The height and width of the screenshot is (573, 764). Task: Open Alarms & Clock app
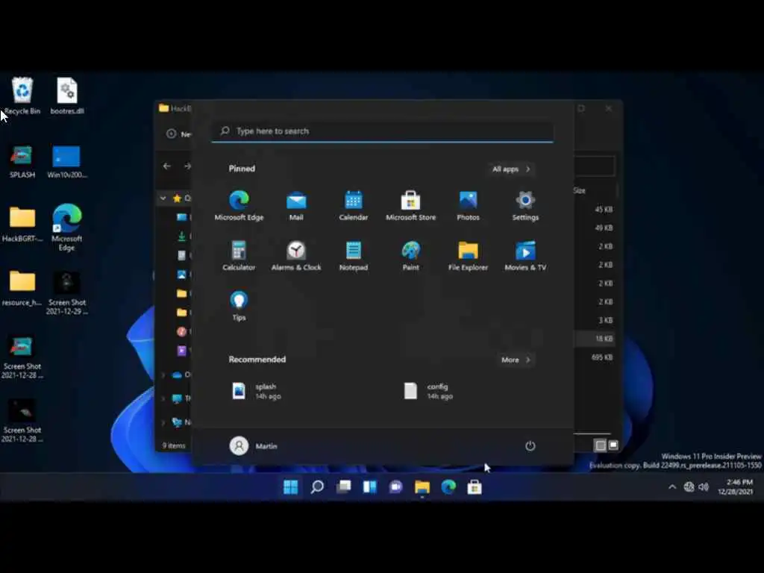pyautogui.click(x=296, y=256)
